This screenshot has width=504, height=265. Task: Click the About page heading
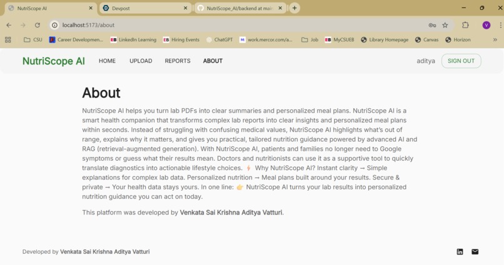pyautogui.click(x=101, y=93)
